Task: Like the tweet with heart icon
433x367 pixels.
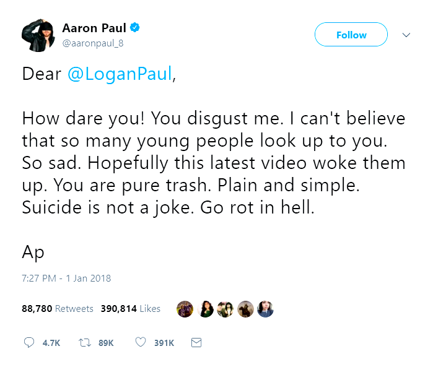Action: [140, 342]
